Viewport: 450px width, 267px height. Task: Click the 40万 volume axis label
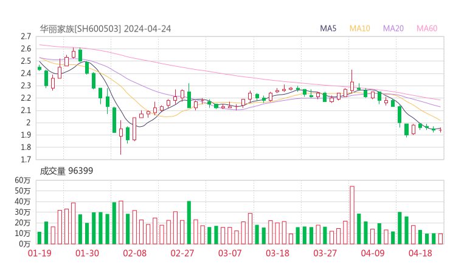coord(22,201)
